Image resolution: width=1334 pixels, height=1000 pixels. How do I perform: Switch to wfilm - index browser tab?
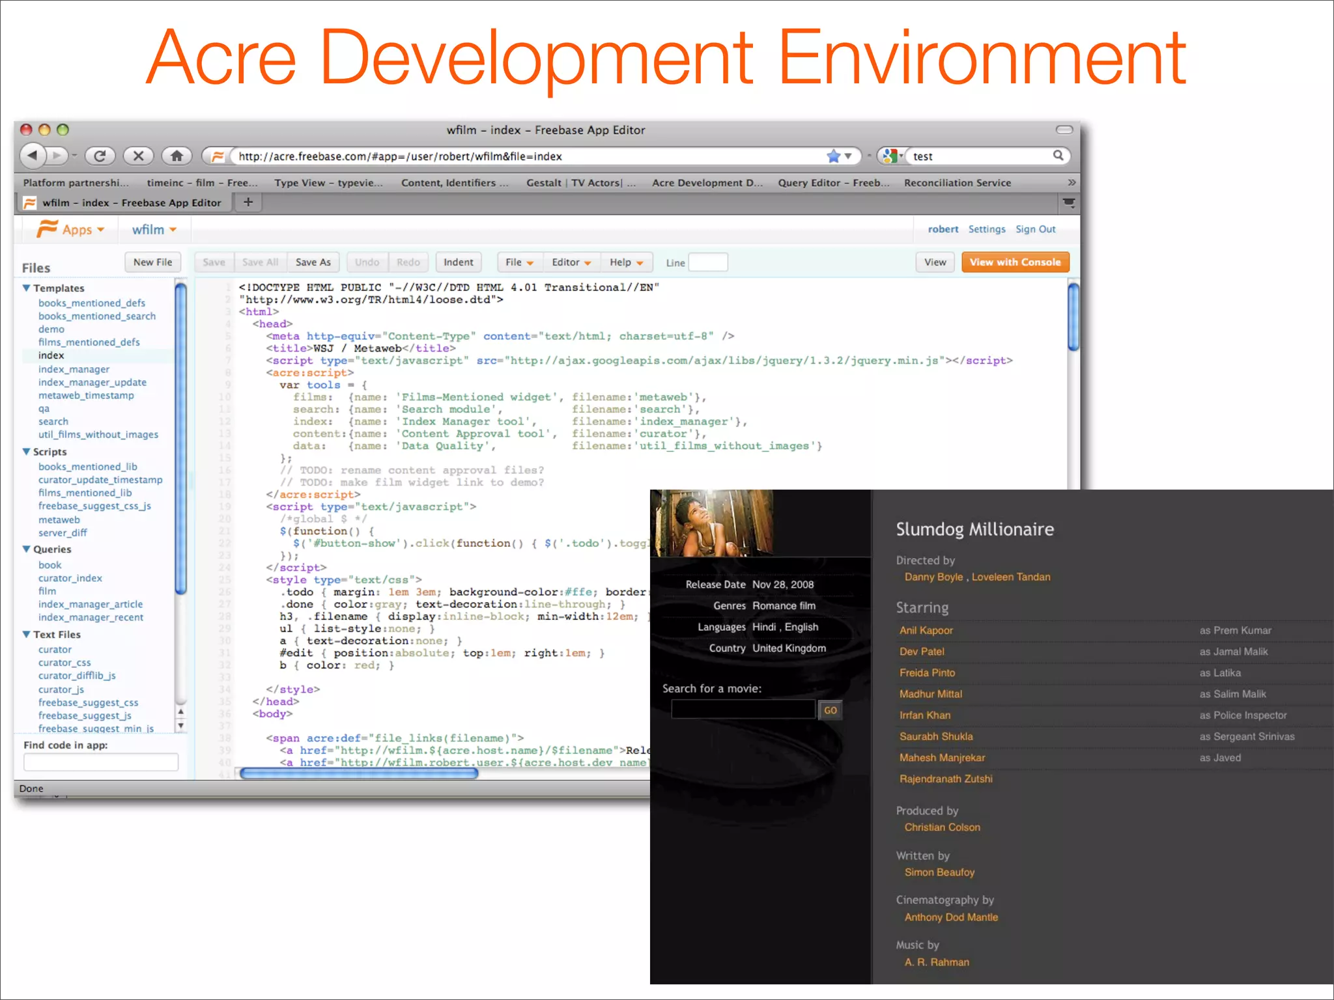[124, 202]
